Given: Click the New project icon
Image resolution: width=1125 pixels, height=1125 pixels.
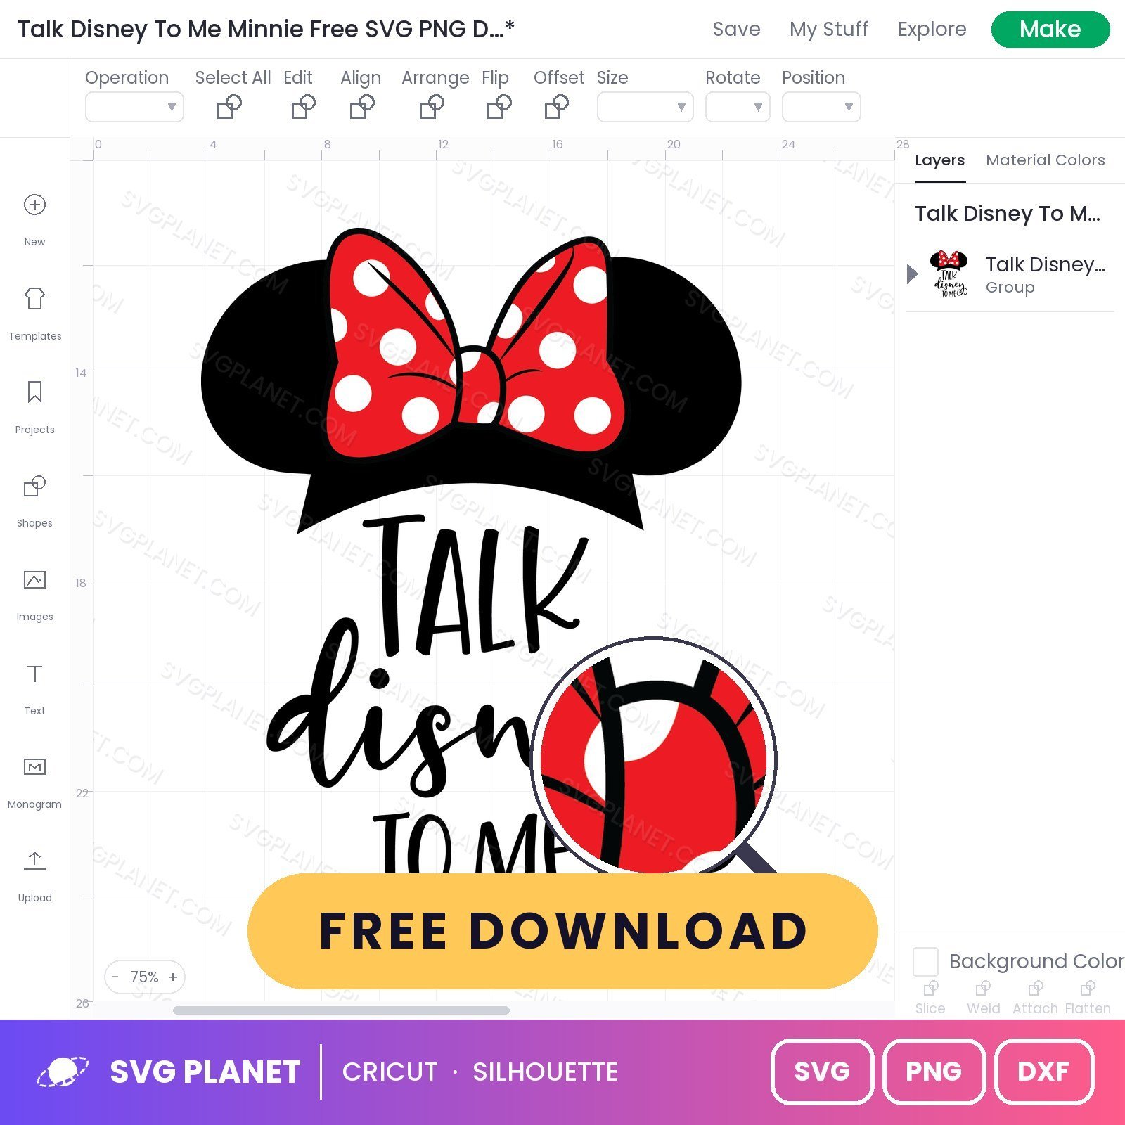Looking at the screenshot, I should pyautogui.click(x=34, y=205).
